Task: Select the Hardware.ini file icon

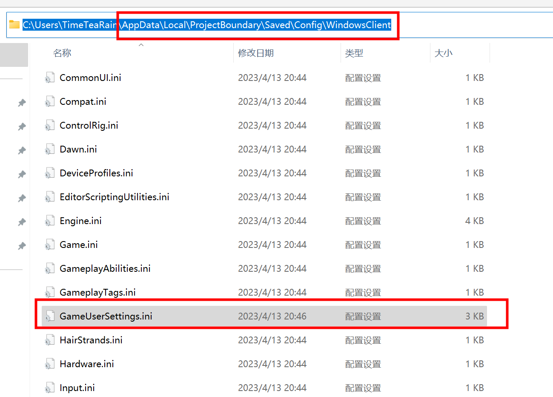Action: click(x=50, y=364)
